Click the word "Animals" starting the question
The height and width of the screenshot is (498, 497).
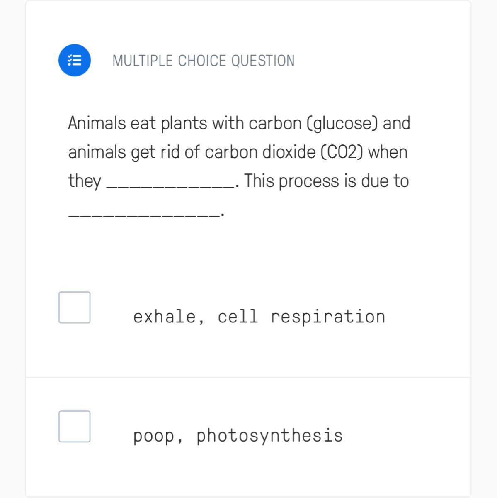(97, 123)
